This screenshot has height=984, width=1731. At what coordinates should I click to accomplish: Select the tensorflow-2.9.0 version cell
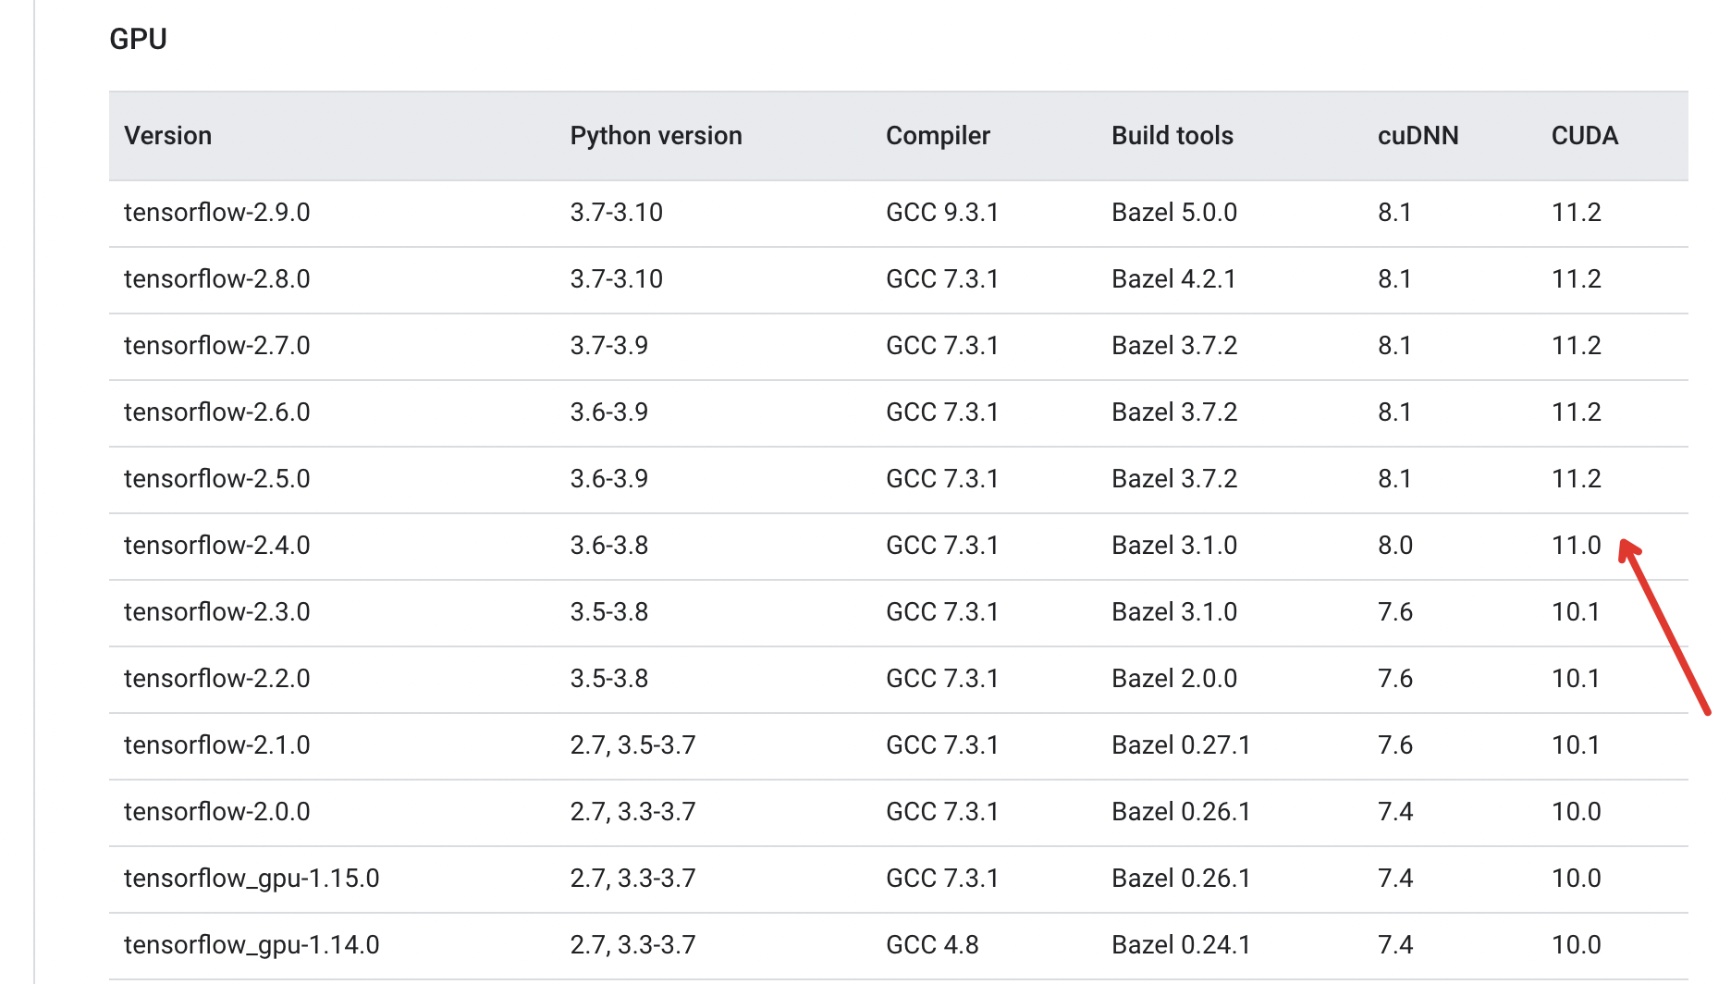tap(216, 213)
